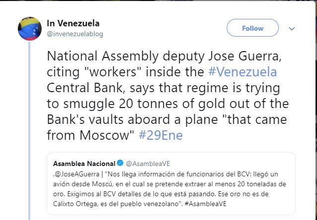This screenshot has height=220, width=317.
Task: Expand the tweet options chevron menu
Action: (x=292, y=29)
